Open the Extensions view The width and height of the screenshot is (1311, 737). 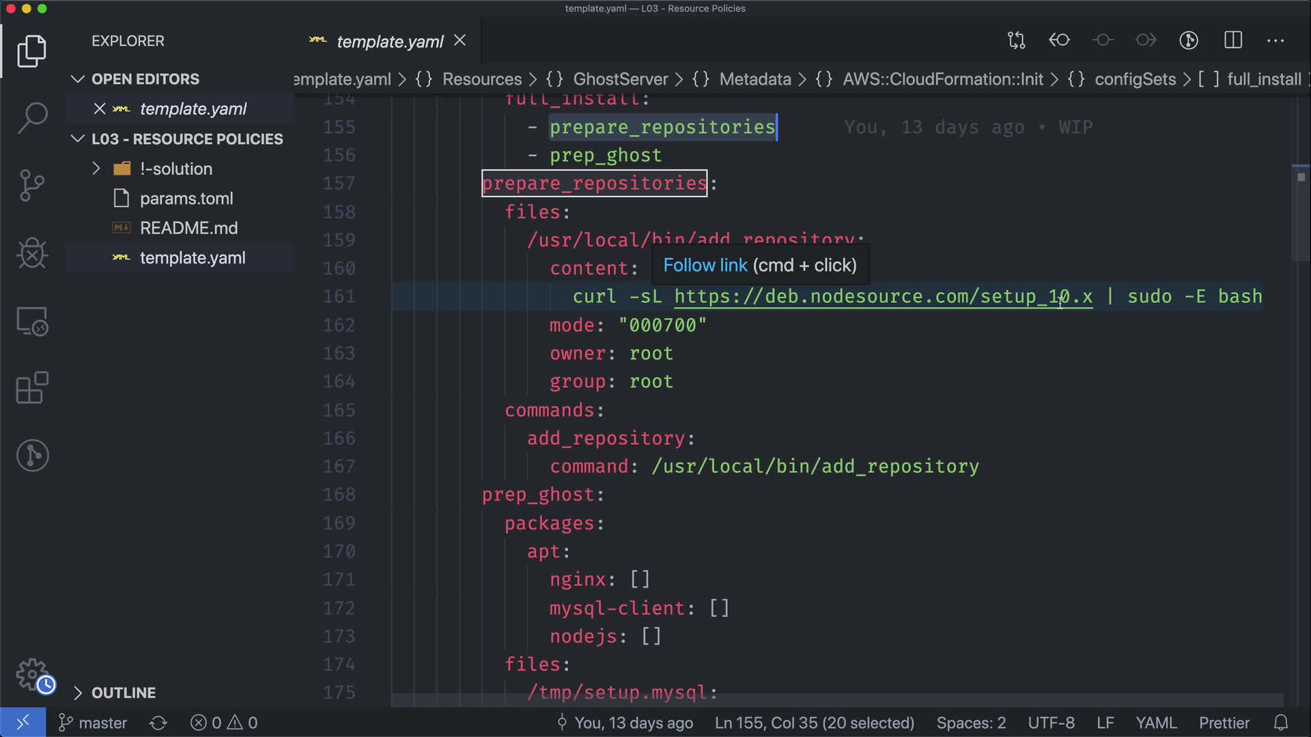(32, 388)
